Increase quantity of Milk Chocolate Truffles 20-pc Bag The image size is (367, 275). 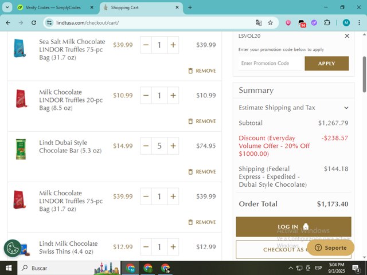(173, 96)
